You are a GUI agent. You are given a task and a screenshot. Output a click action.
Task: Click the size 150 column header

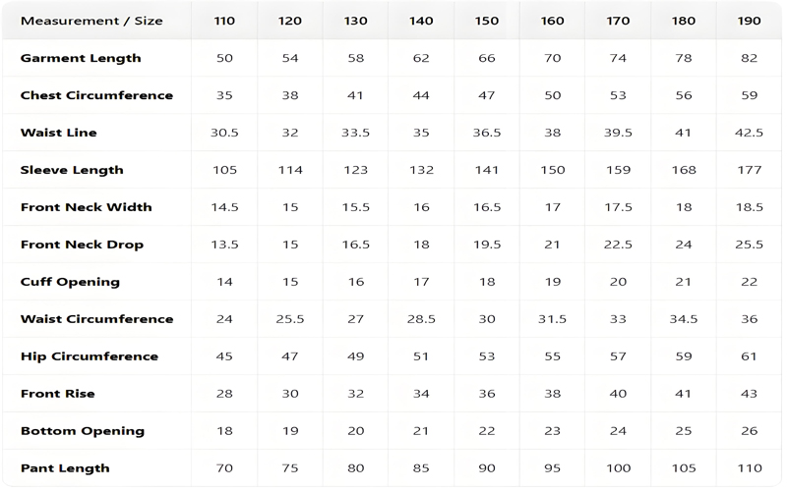487,21
